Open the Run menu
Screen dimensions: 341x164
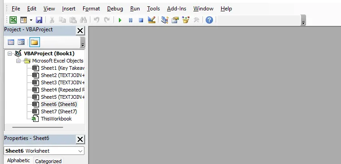pyautogui.click(x=135, y=9)
